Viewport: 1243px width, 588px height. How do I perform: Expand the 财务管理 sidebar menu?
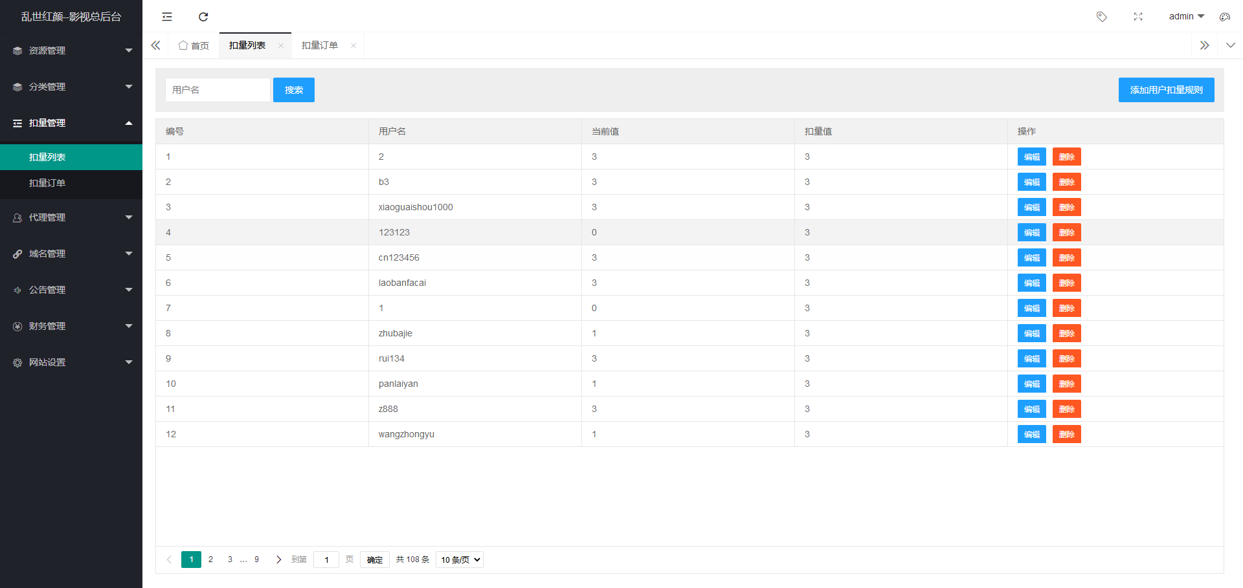[x=71, y=326]
